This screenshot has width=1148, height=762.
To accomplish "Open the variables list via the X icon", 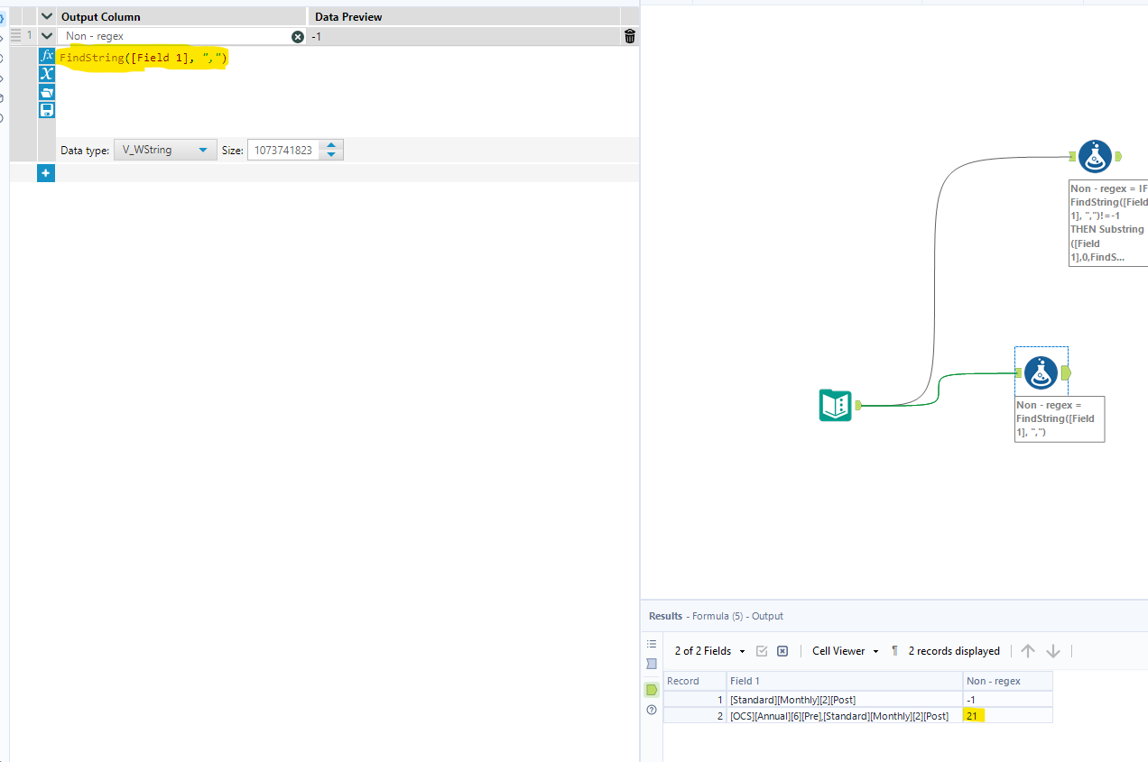I will 47,74.
